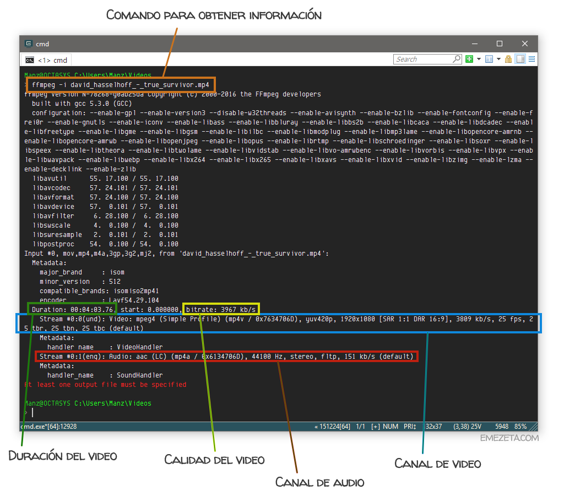
Task: Create a new console with green plus
Action: (469, 59)
